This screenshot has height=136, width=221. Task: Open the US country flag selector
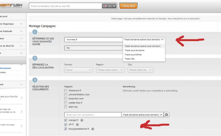[109, 6]
